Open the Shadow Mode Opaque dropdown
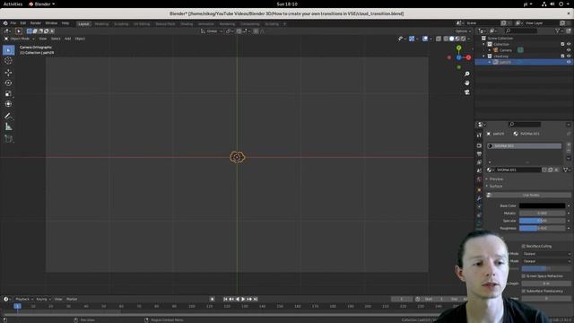The width and height of the screenshot is (574, 323). 546,261
